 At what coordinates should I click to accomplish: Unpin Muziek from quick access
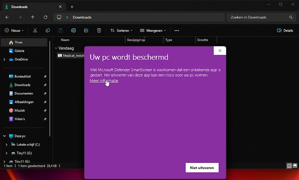click(45, 111)
